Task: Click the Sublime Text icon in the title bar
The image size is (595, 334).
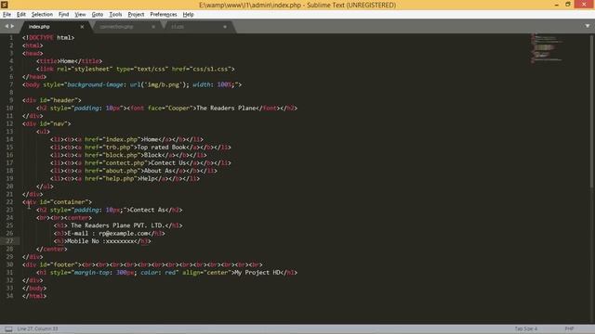Action: coord(4,5)
